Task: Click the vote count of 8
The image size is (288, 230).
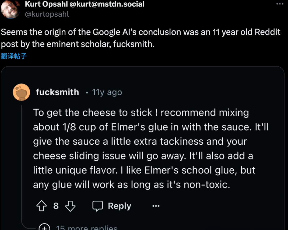Action: (56, 206)
